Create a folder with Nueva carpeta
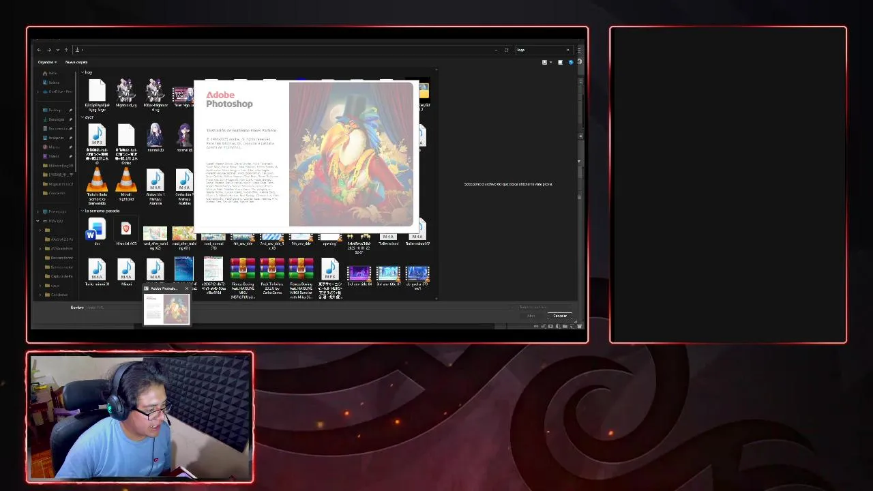Image resolution: width=873 pixels, height=491 pixels. [x=76, y=62]
